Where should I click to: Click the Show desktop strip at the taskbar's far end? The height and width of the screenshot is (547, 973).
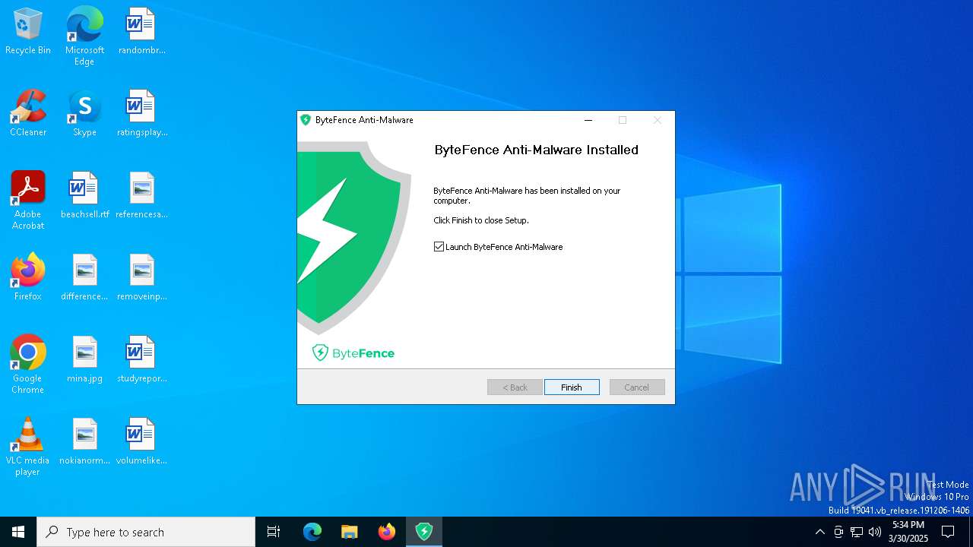click(971, 532)
